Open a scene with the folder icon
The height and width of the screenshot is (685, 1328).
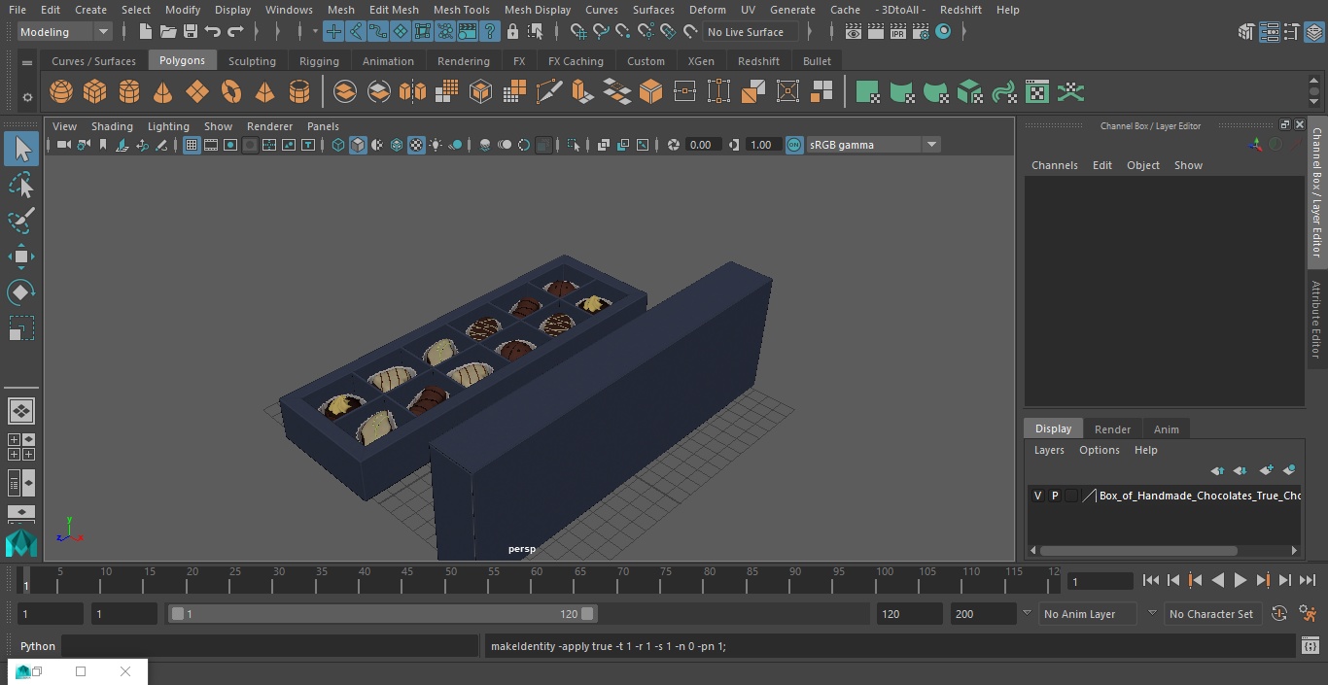(168, 32)
